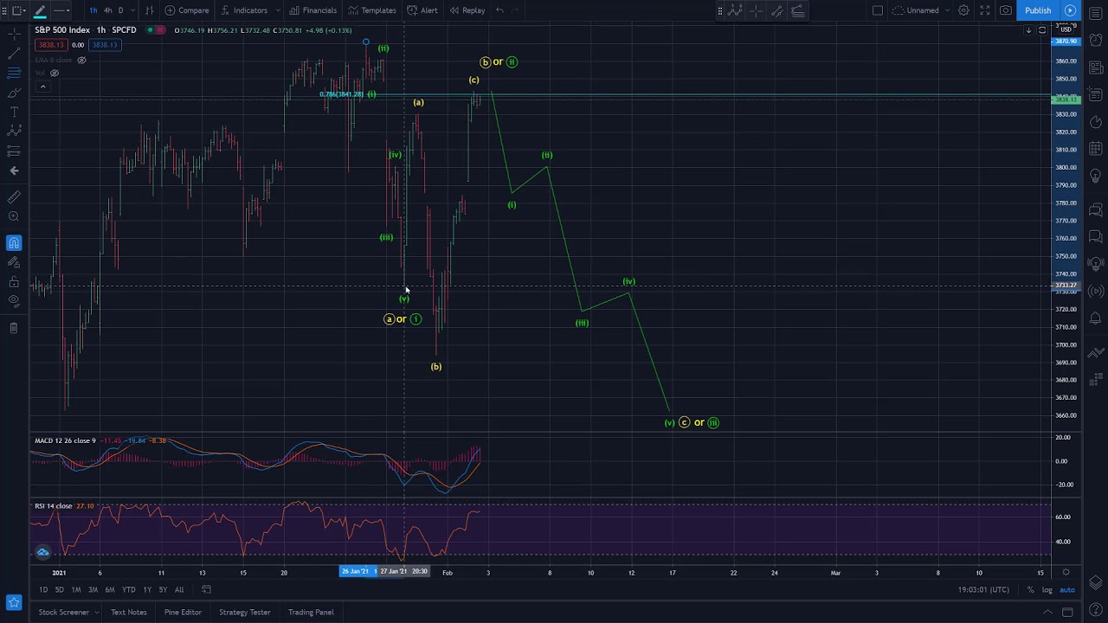Toggle the select layout square

[x=877, y=10]
